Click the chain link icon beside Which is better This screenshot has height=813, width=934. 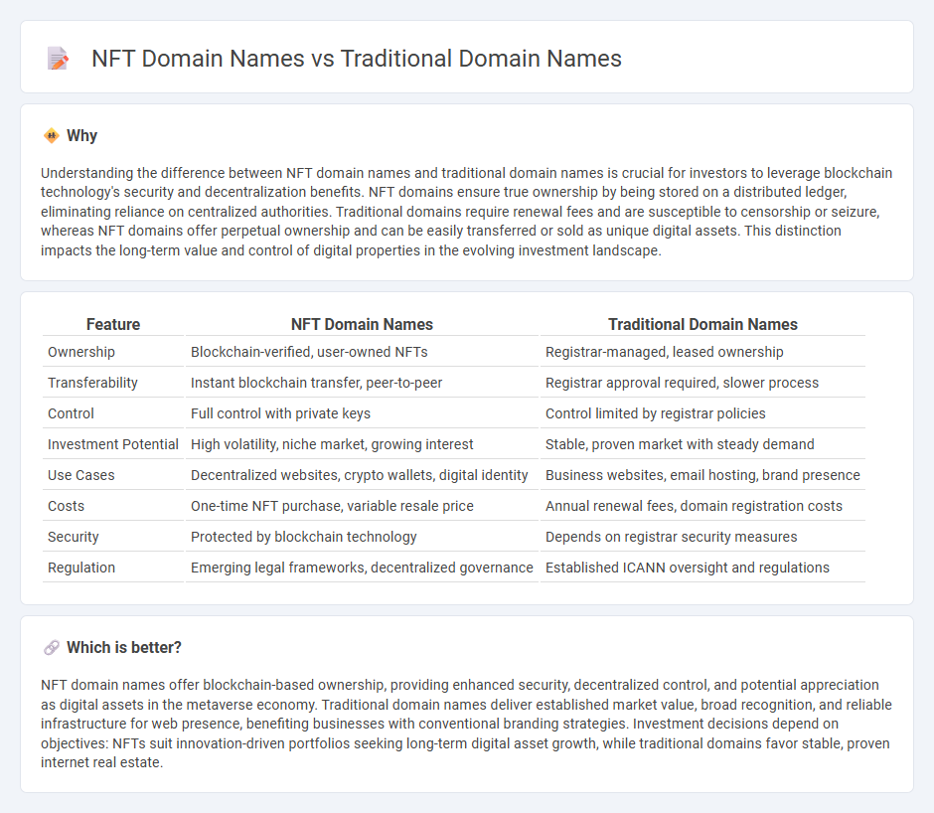pyautogui.click(x=52, y=647)
